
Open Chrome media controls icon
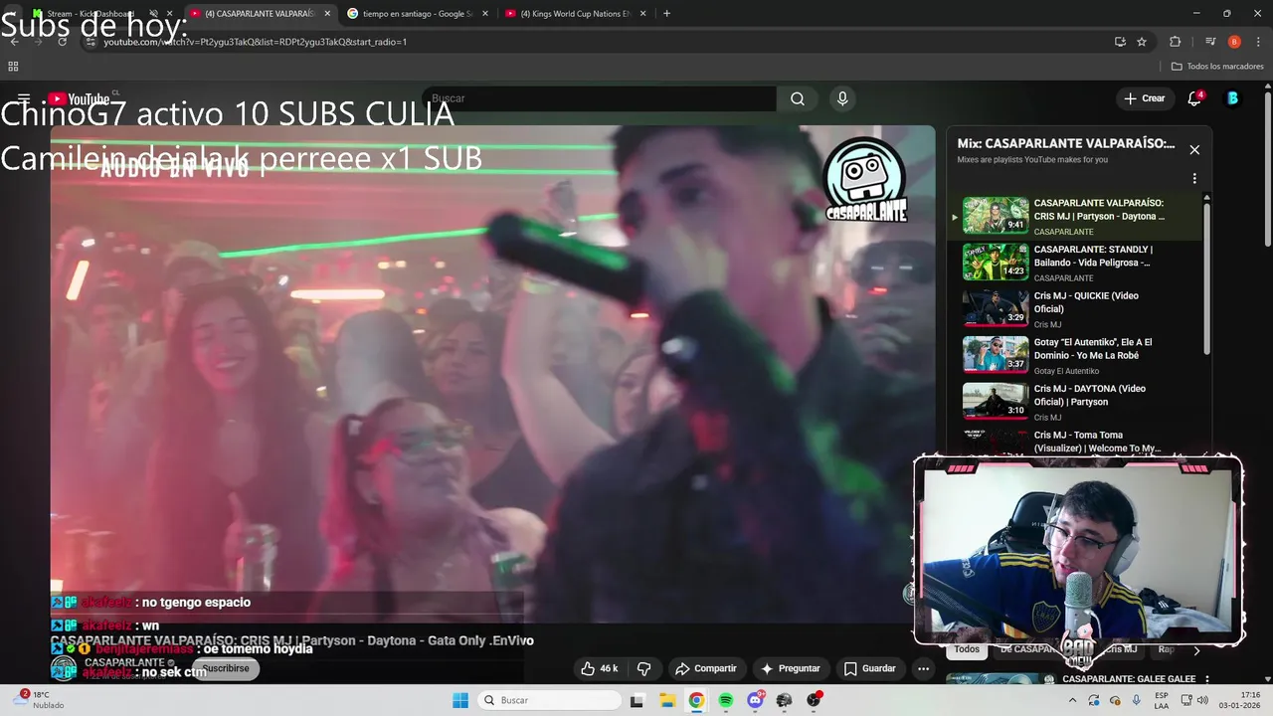pos(1210,42)
